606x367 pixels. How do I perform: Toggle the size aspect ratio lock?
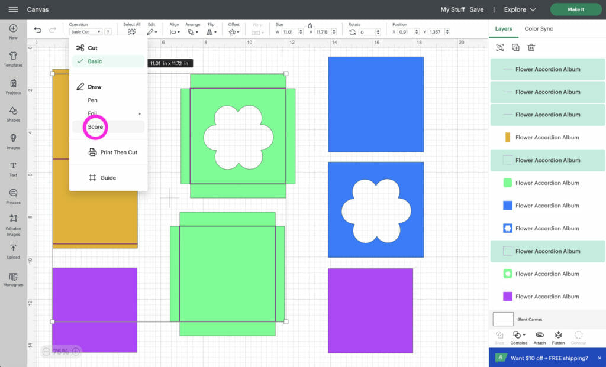click(x=310, y=25)
